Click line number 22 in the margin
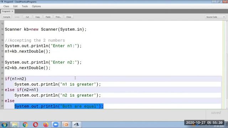Viewport: 228px width, 128px height. (x=2, y=79)
